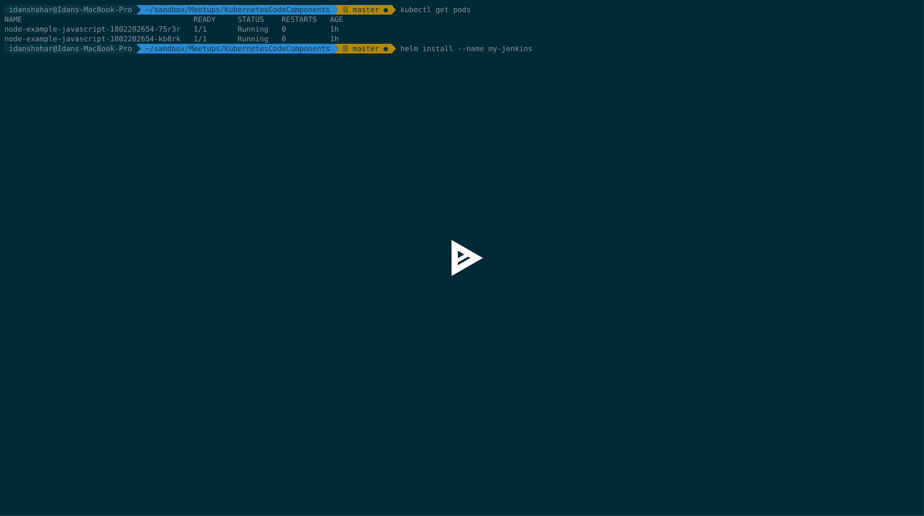Select the 1/1 ready value for 75r3r pod
Viewport: 924px width, 516px height.
tap(200, 29)
